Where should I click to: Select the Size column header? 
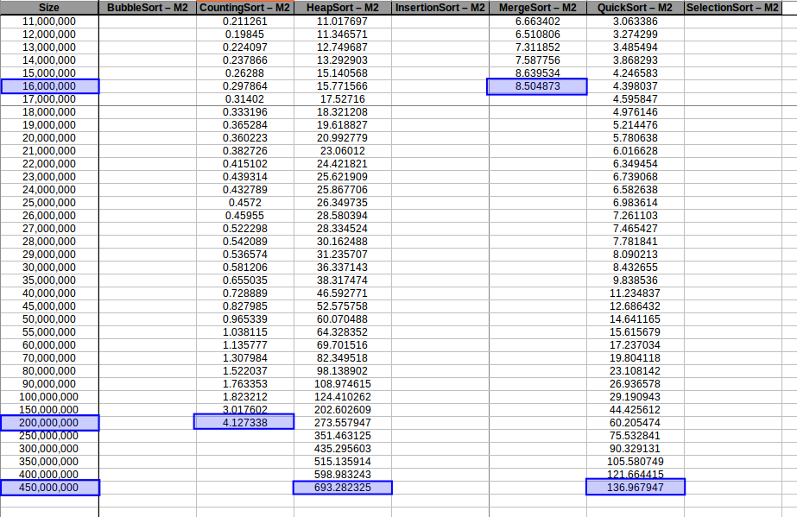click(49, 7)
